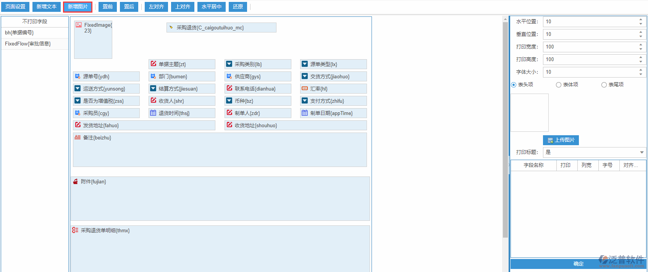
Task: Click into the 打印宽度 input field
Action: click(x=590, y=47)
